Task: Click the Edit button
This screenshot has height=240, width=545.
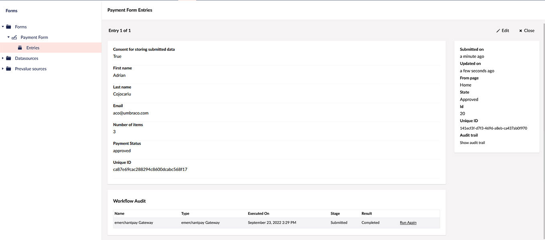Action: [503, 31]
